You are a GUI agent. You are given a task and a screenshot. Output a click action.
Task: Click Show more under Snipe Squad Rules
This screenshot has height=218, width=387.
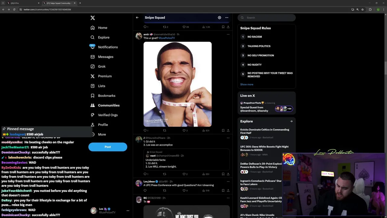[x=247, y=84]
